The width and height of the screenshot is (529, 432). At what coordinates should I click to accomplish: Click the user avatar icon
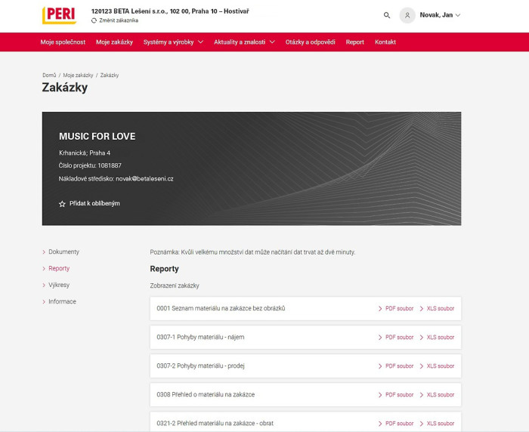tap(407, 15)
